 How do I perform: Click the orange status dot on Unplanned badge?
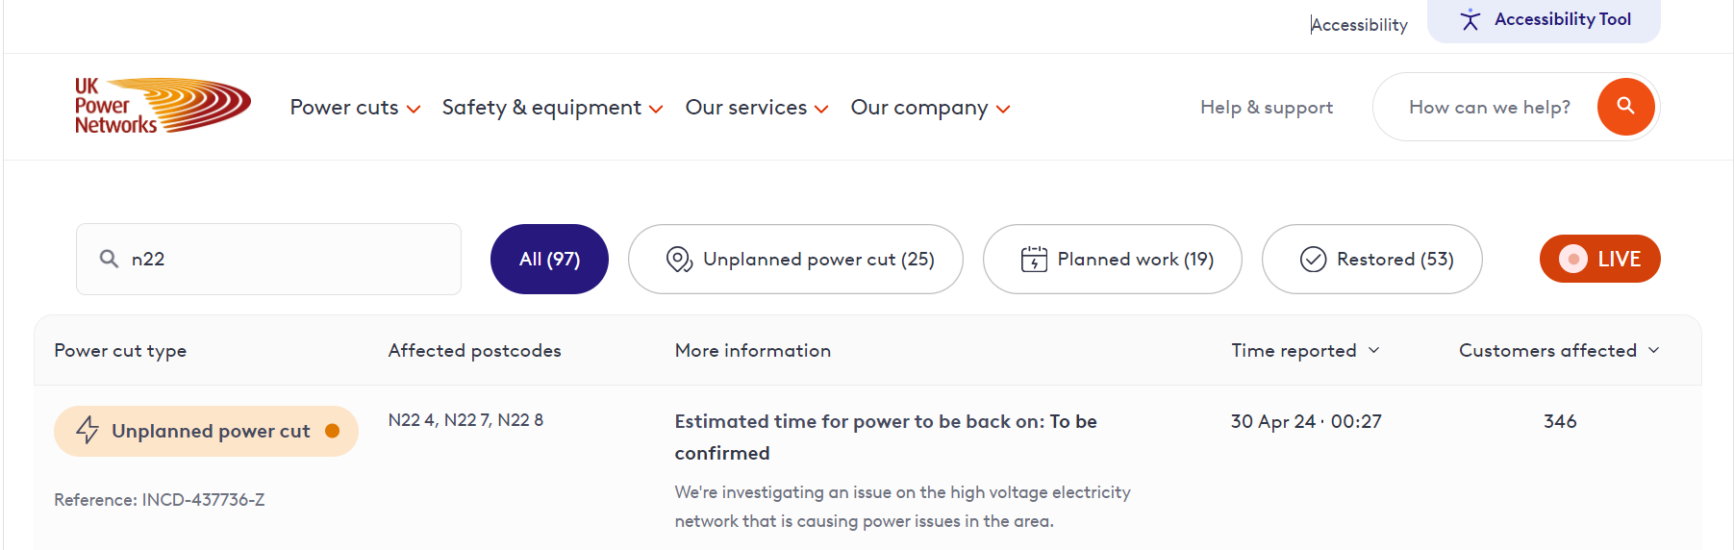333,431
